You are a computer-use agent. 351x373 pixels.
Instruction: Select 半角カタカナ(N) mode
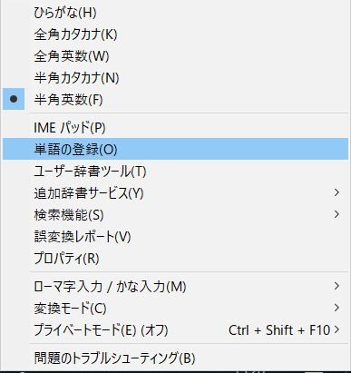[x=175, y=78]
